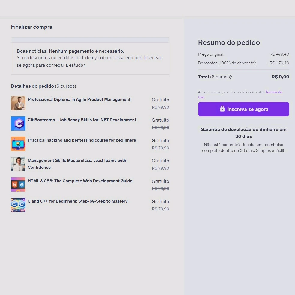Viewport: 295px width, 295px height.
Task: Click HTML & CSS Complete Web Development Guide title
Action: point(80,181)
